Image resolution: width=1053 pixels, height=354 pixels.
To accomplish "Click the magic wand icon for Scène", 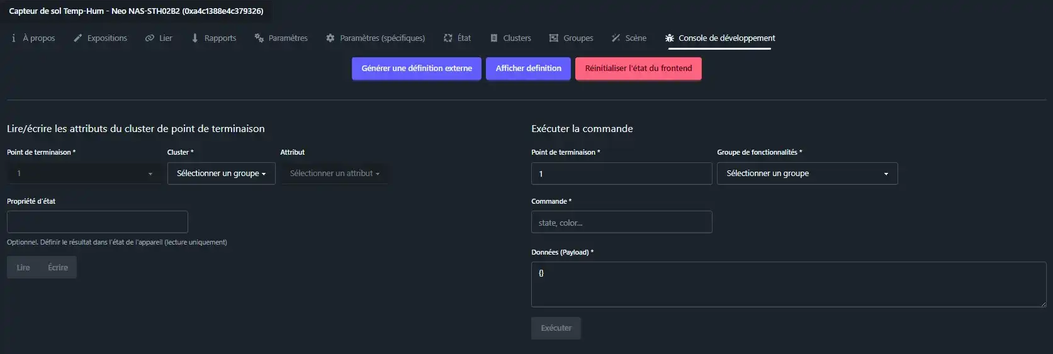I will coord(616,38).
